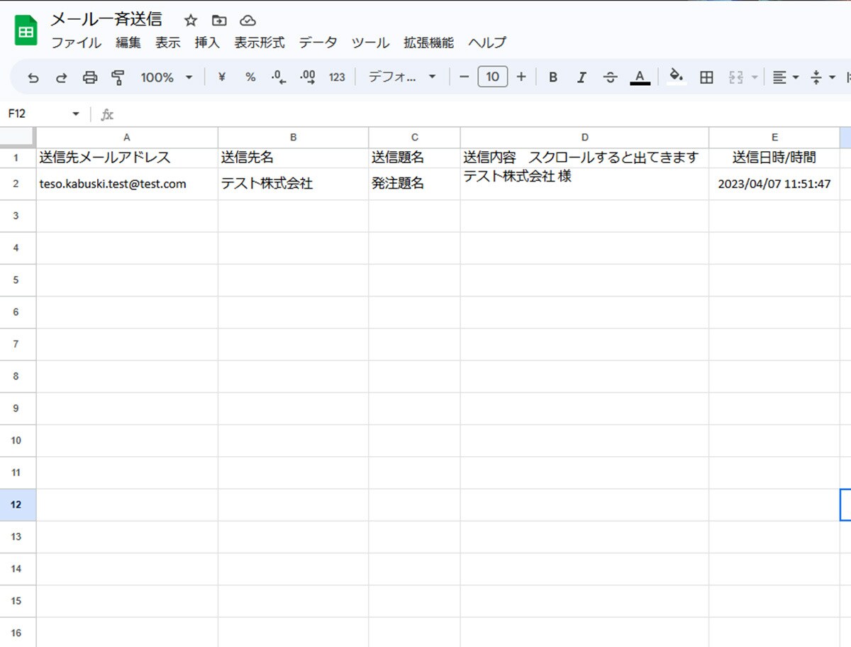This screenshot has width=851, height=647.
Task: Open the ヘルプ menu
Action: tap(487, 43)
